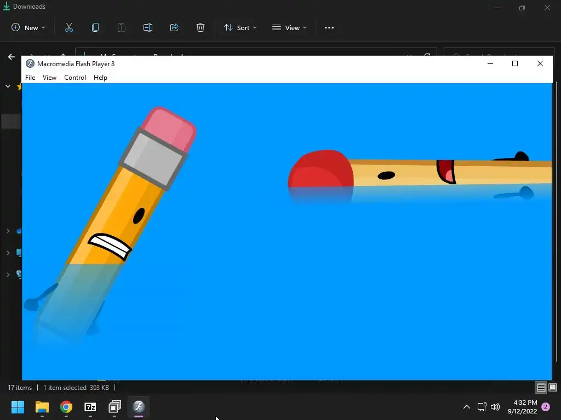The image size is (561, 420).
Task: Click the Copy icon in Explorer toolbar
Action: 95,27
